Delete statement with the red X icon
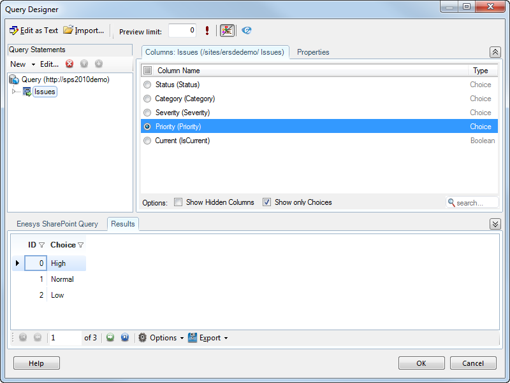 click(x=69, y=64)
